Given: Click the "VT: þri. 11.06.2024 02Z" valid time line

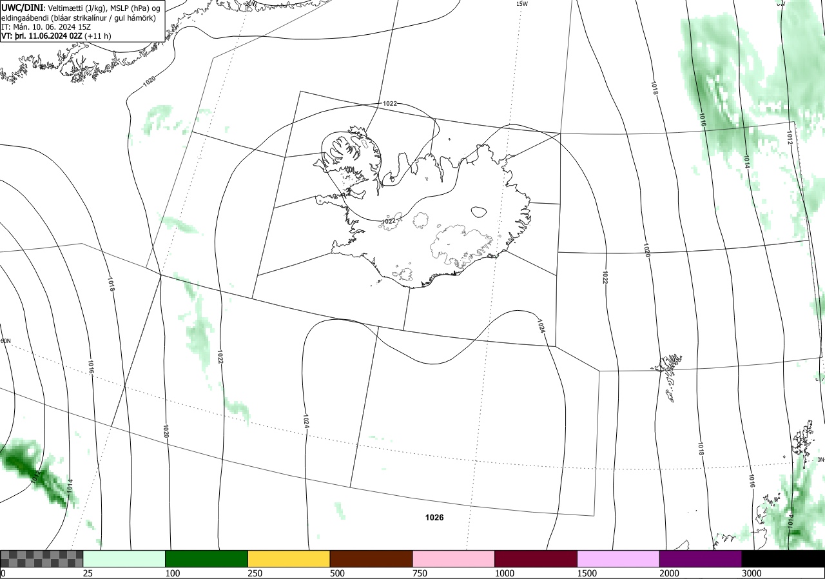Looking at the screenshot, I should tap(42, 36).
